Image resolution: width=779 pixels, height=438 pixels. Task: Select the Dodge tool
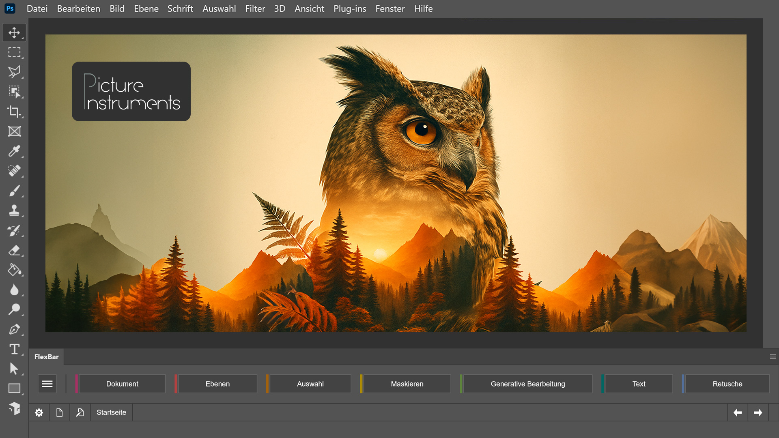pyautogui.click(x=14, y=309)
